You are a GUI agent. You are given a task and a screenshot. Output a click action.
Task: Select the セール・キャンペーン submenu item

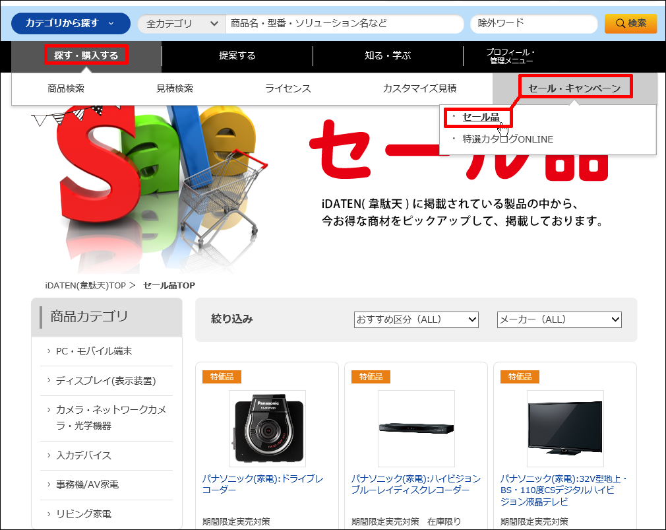[574, 88]
